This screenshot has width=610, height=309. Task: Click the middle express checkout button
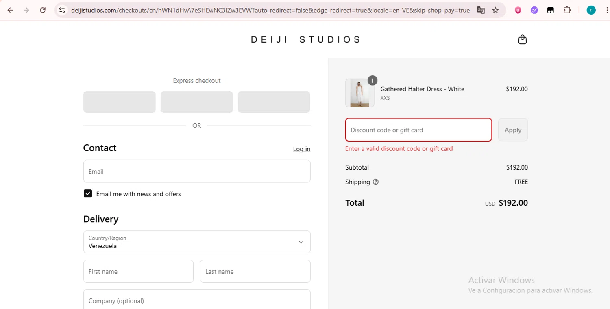tap(197, 102)
